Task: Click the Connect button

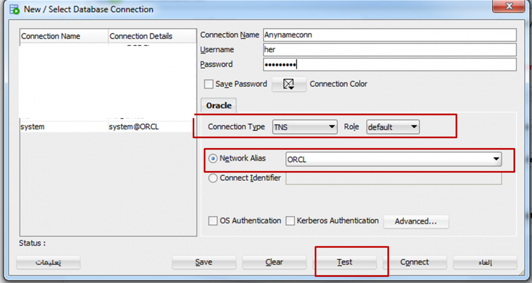Action: pos(414,262)
